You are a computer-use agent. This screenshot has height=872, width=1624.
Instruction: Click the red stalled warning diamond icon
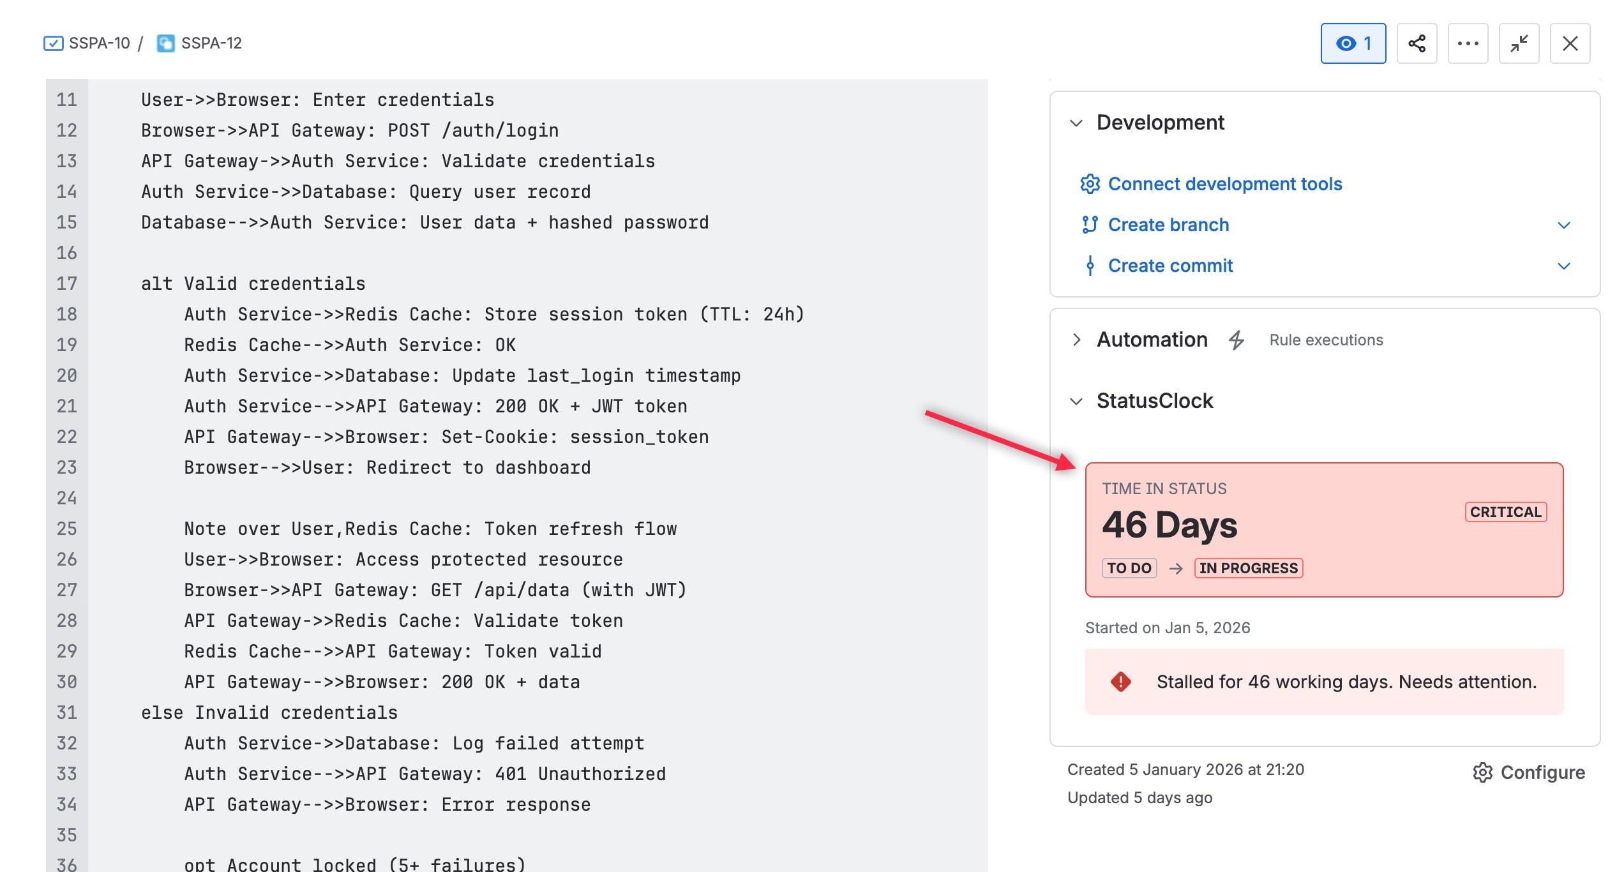click(1120, 682)
